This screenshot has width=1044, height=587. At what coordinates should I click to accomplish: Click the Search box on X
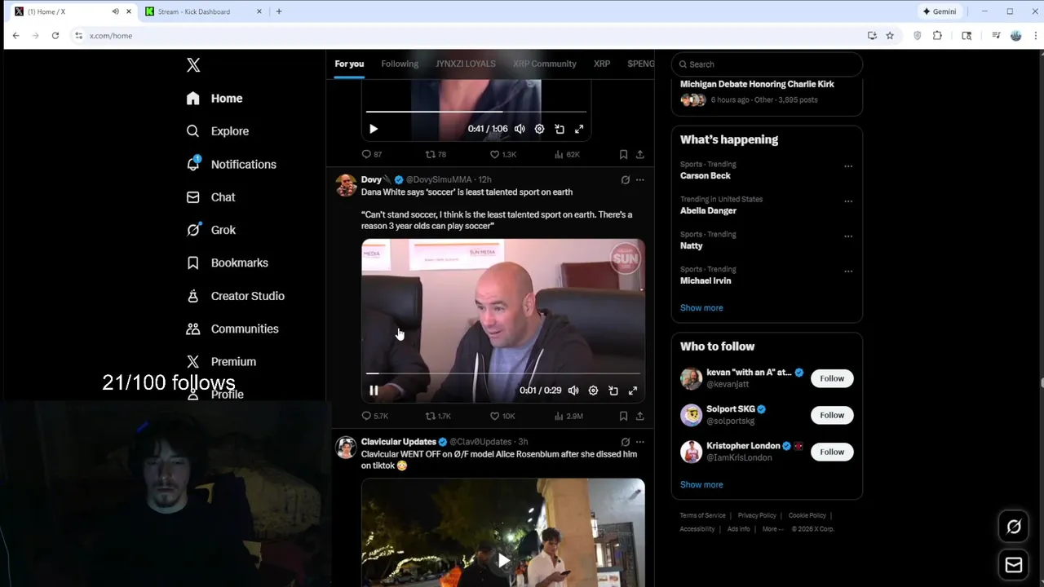(767, 64)
